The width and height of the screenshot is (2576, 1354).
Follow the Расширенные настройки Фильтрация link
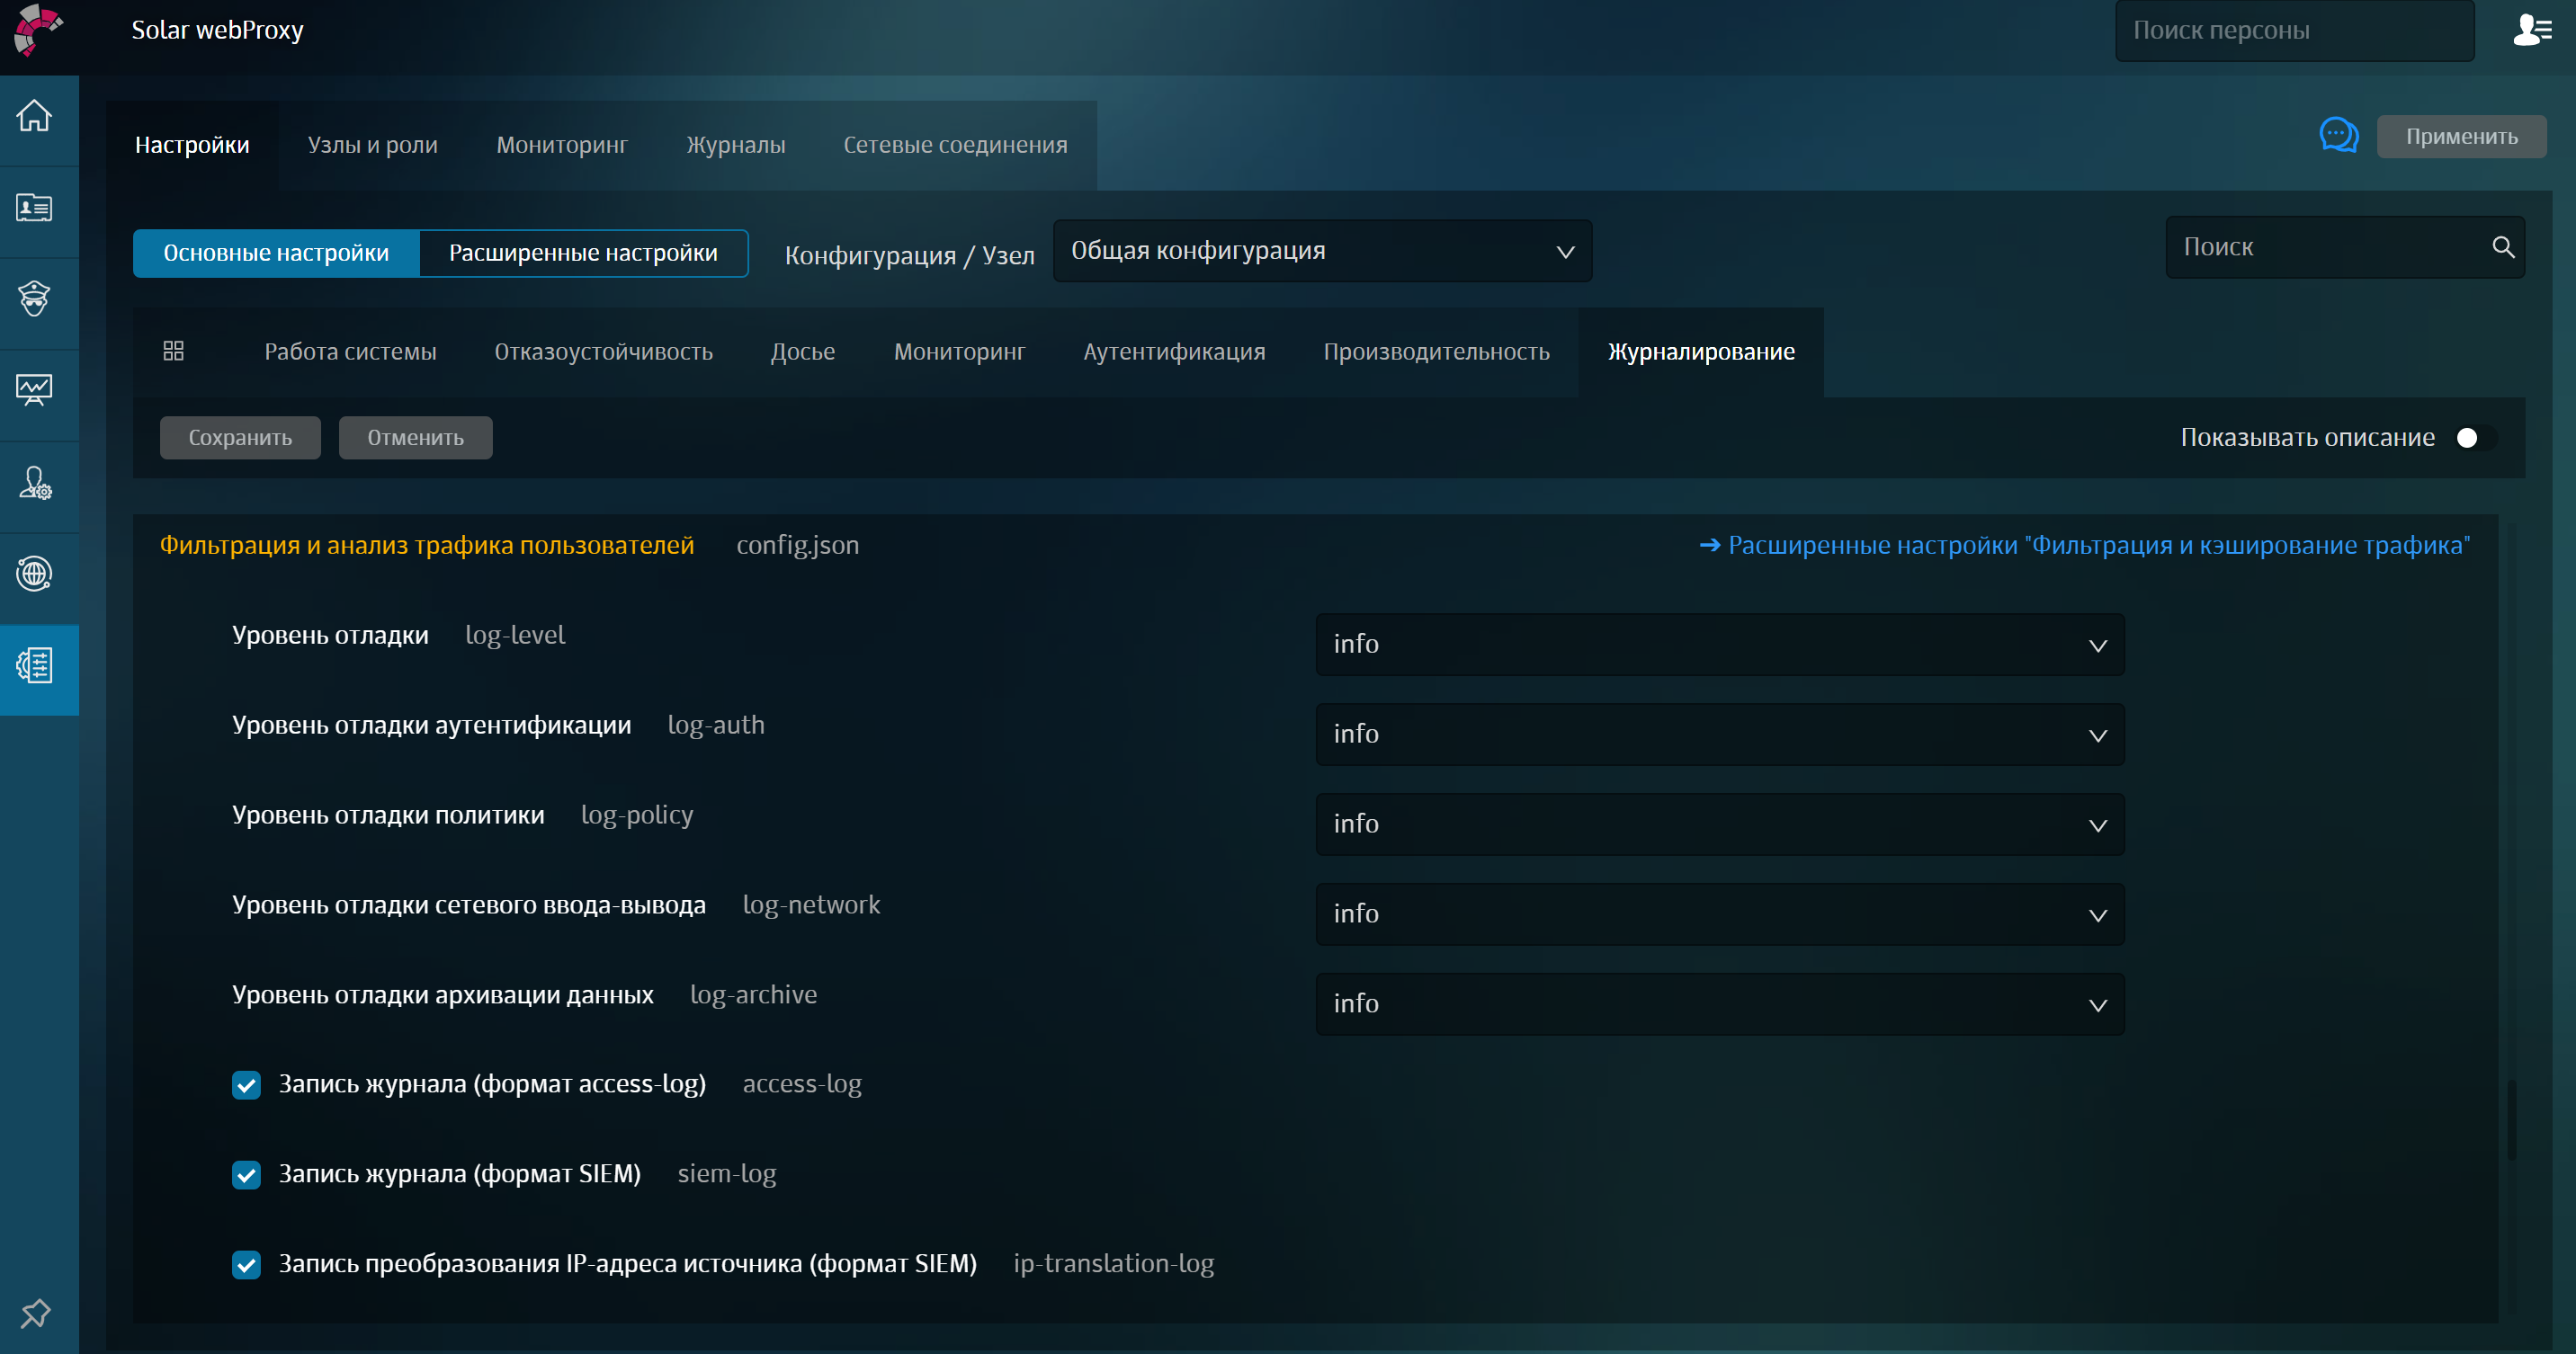coord(2085,545)
